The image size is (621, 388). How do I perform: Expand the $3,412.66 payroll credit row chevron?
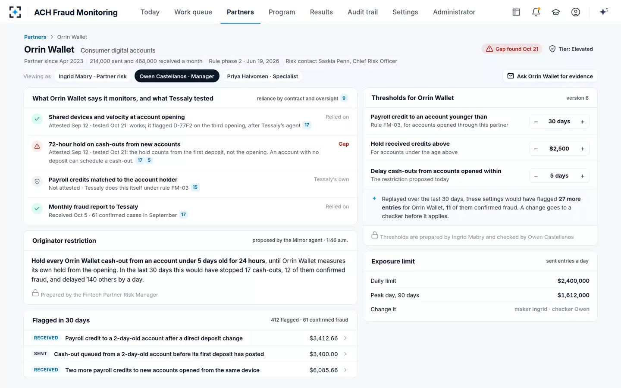coord(345,338)
